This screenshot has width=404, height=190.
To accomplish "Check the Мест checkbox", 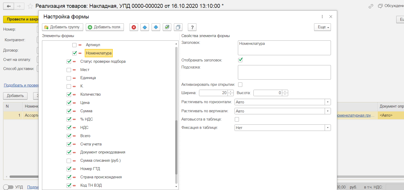I will [x=69, y=70].
